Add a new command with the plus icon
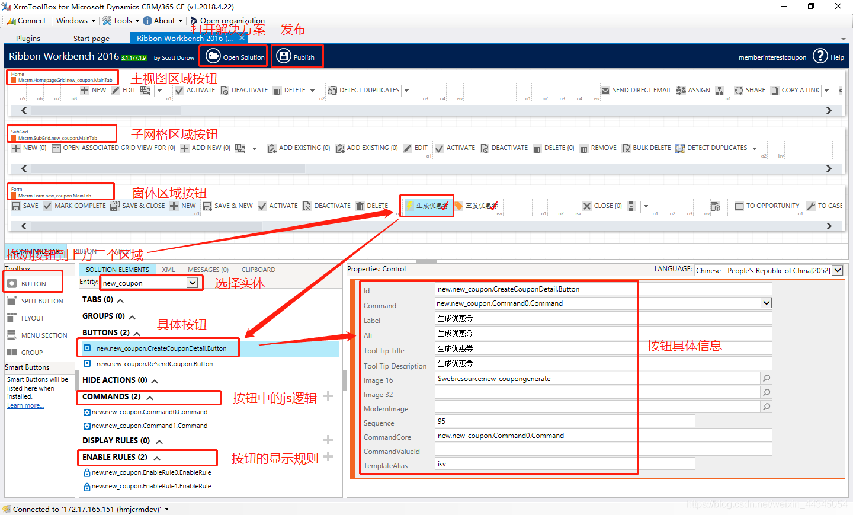This screenshot has height=515, width=853. click(x=328, y=396)
